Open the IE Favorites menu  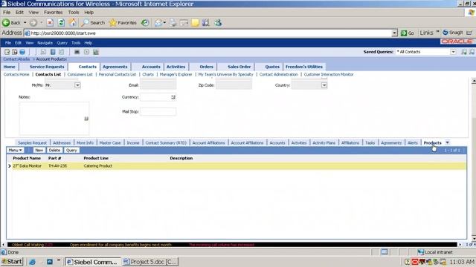[x=53, y=13]
